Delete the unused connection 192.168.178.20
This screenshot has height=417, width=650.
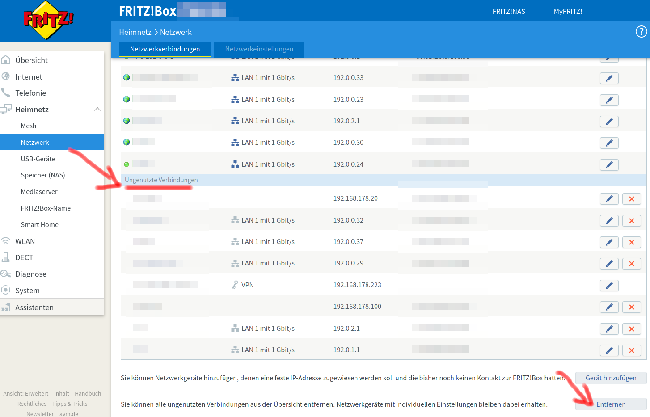[631, 199]
